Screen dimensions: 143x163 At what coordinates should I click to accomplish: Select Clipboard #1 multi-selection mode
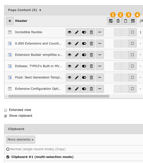(x=40, y=157)
